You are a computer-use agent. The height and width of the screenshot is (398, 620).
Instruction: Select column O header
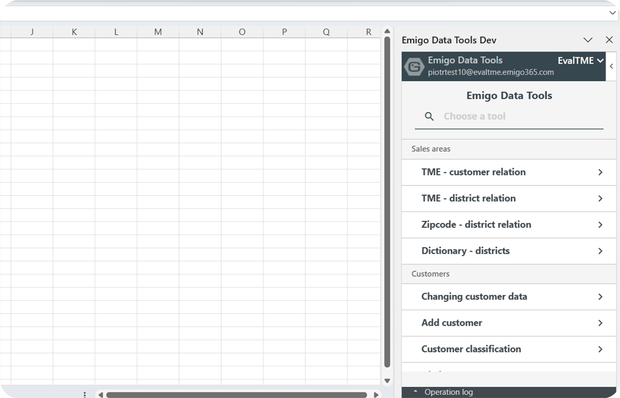(x=242, y=32)
